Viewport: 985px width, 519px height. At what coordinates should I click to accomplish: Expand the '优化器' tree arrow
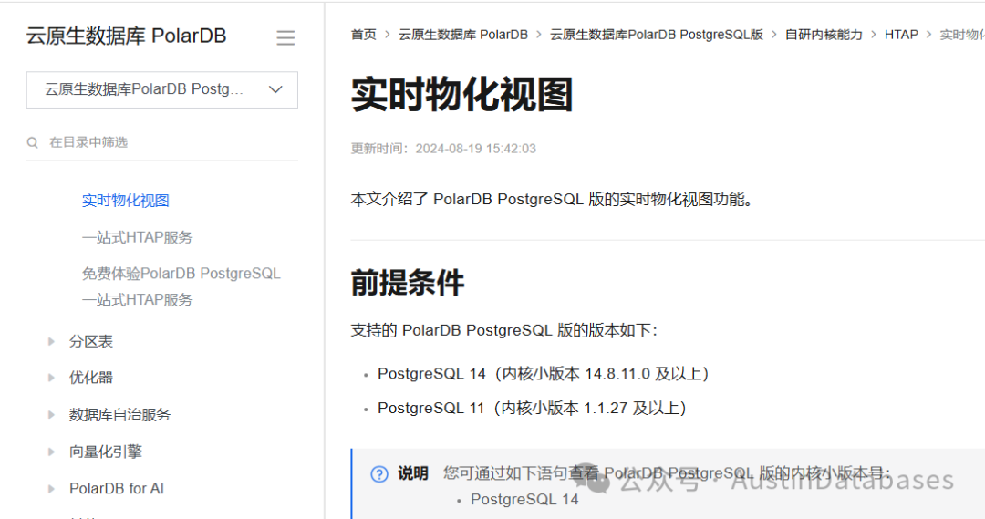click(x=51, y=378)
